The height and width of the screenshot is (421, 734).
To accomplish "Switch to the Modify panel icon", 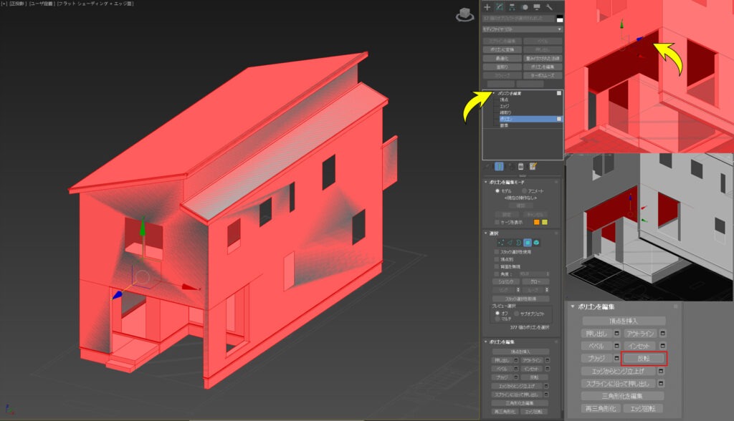I will (x=500, y=7).
